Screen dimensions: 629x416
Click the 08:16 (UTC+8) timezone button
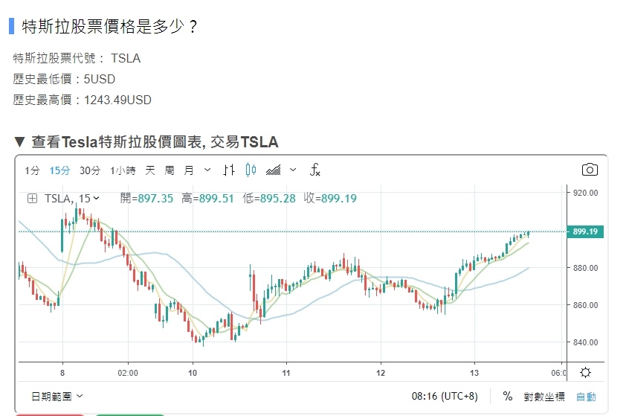pos(445,397)
